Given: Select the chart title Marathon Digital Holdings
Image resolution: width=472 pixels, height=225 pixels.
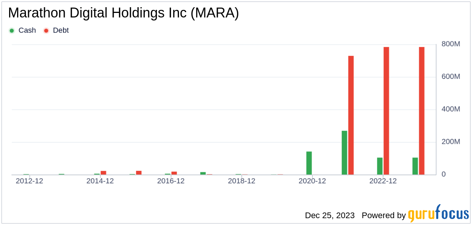Looking at the screenshot, I should click(x=124, y=13).
